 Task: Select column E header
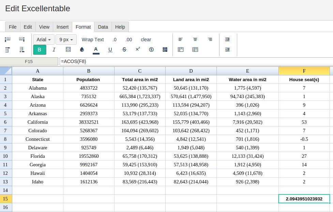point(247,71)
